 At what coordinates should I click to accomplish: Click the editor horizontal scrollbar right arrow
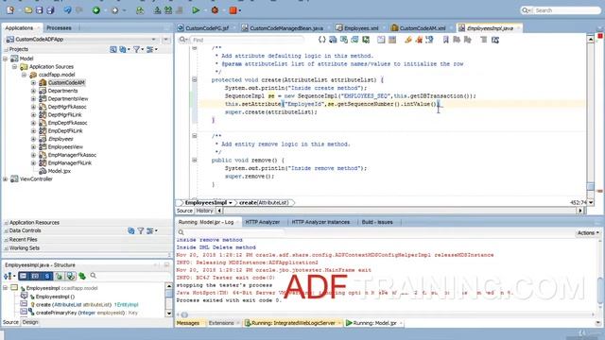tap(579, 211)
